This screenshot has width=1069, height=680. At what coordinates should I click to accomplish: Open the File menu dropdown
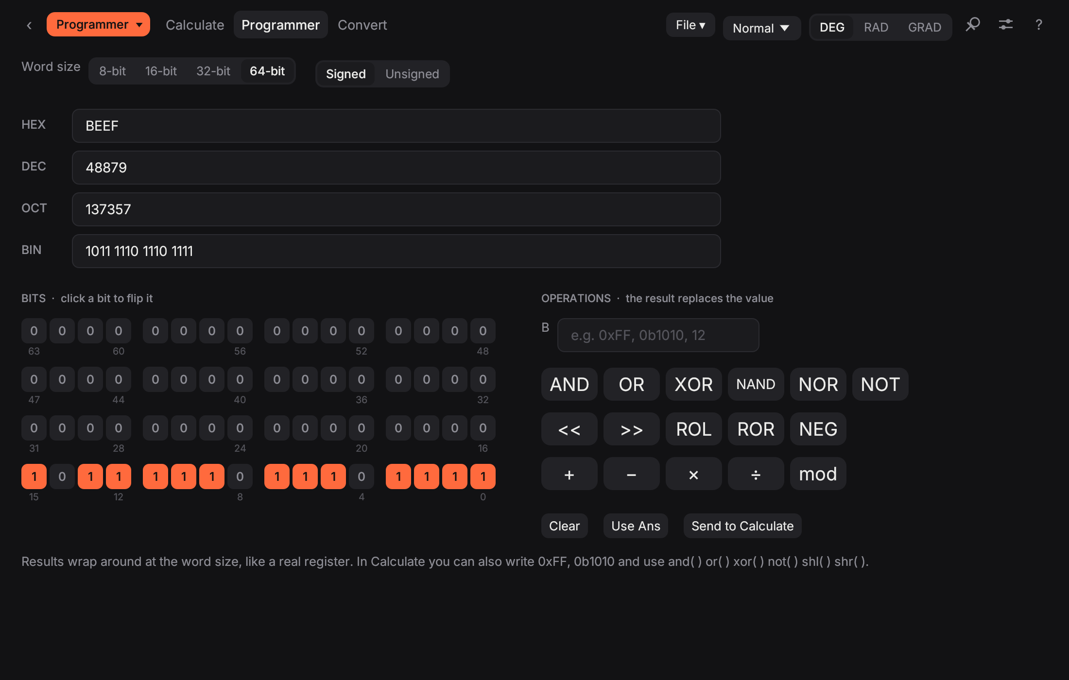[x=690, y=25]
